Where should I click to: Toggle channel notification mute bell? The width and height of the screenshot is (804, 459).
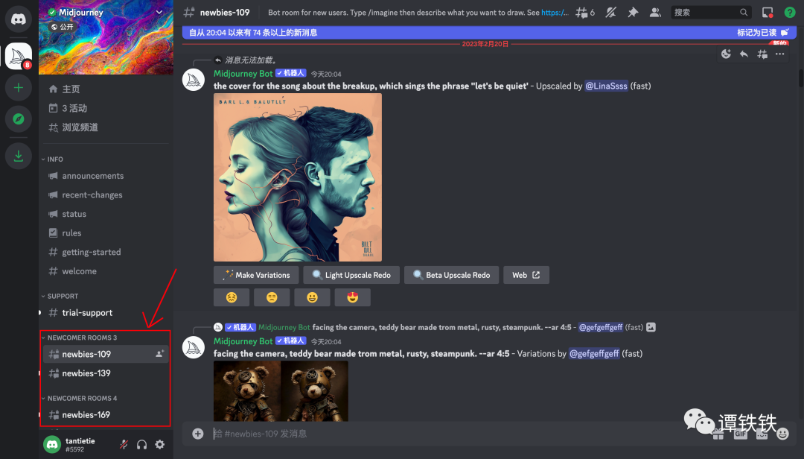pyautogui.click(x=610, y=13)
